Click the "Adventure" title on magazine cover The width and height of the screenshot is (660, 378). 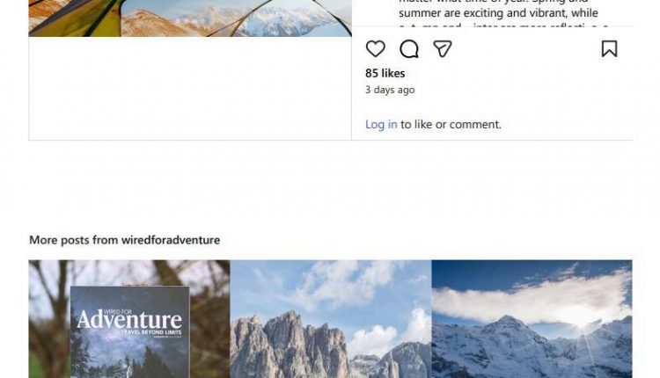(129, 320)
